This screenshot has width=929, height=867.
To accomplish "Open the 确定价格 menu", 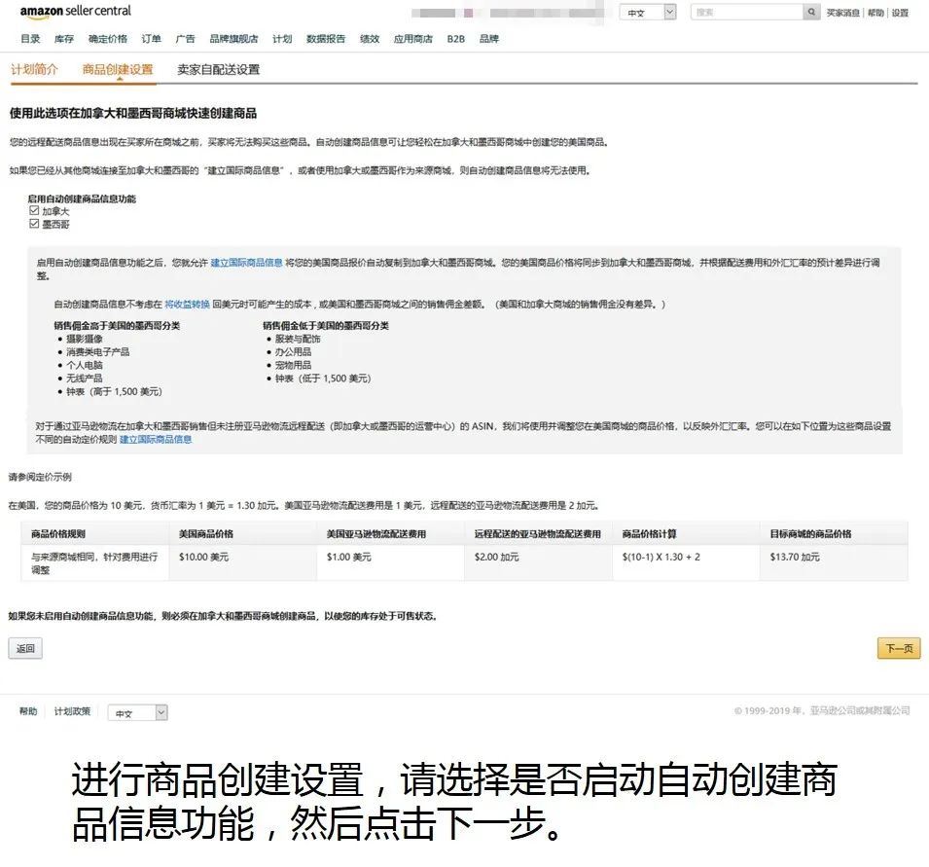I will (x=108, y=39).
